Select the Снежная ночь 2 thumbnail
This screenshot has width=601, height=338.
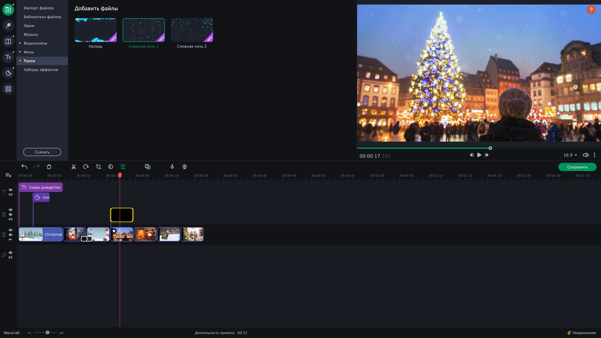point(192,30)
